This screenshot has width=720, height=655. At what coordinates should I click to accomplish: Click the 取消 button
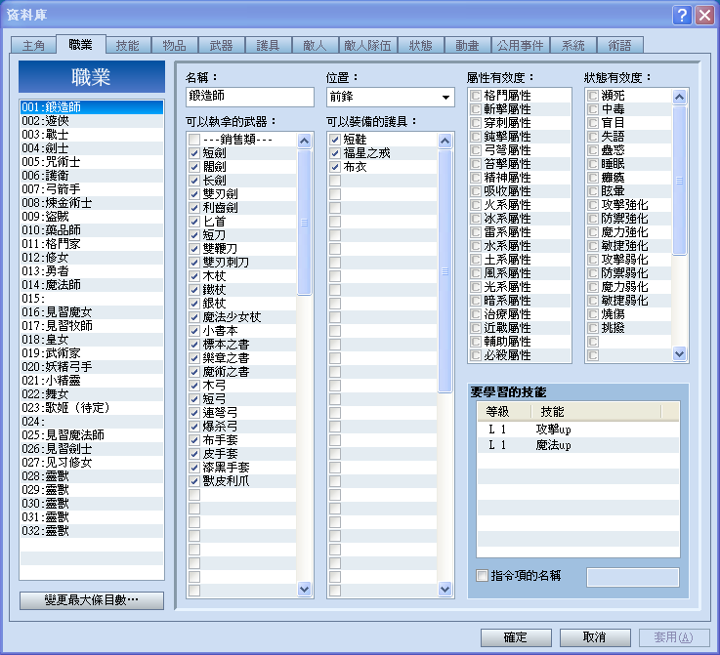[x=594, y=637]
